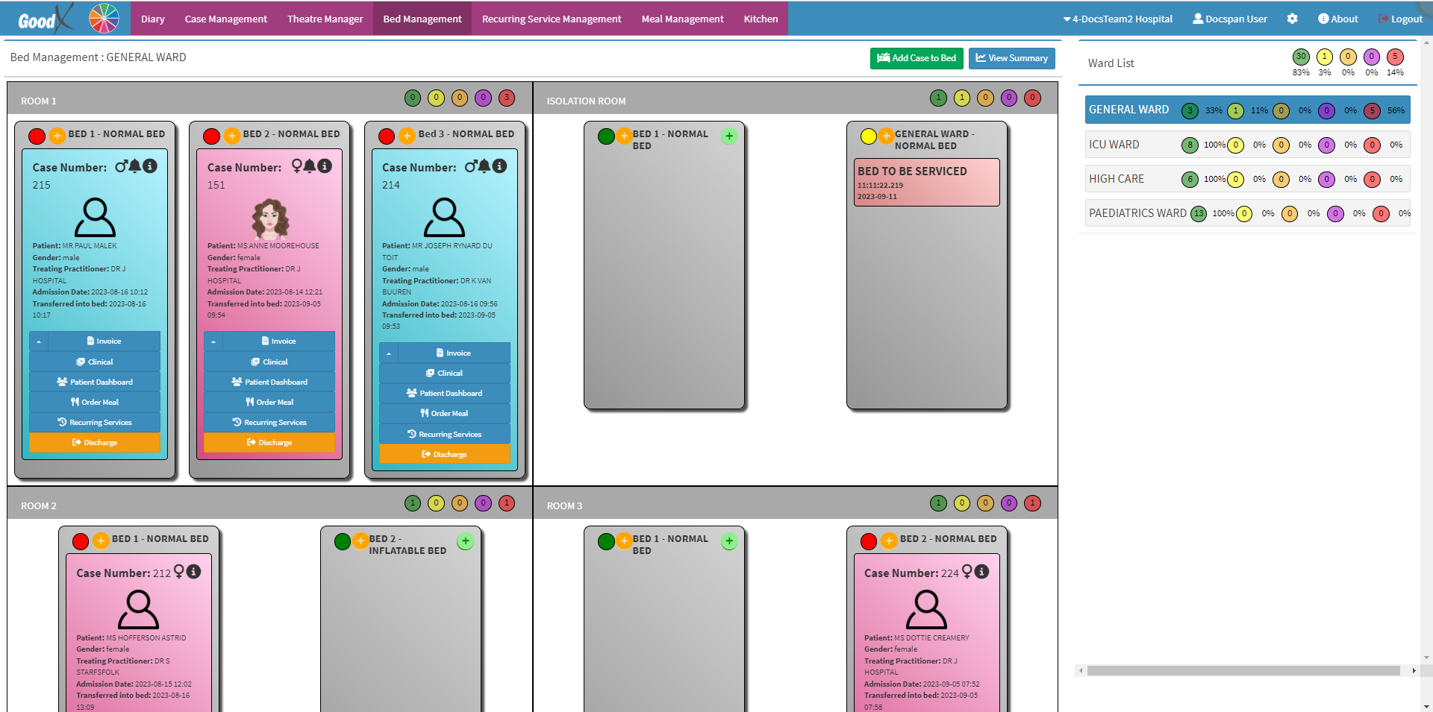Collapse the action caret on case 214 card
The image size is (1433, 712).
coord(389,353)
